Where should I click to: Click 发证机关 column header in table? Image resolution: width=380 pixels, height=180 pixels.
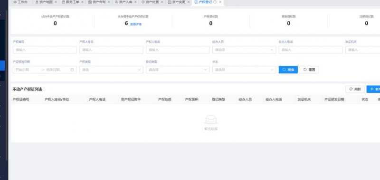point(304,99)
